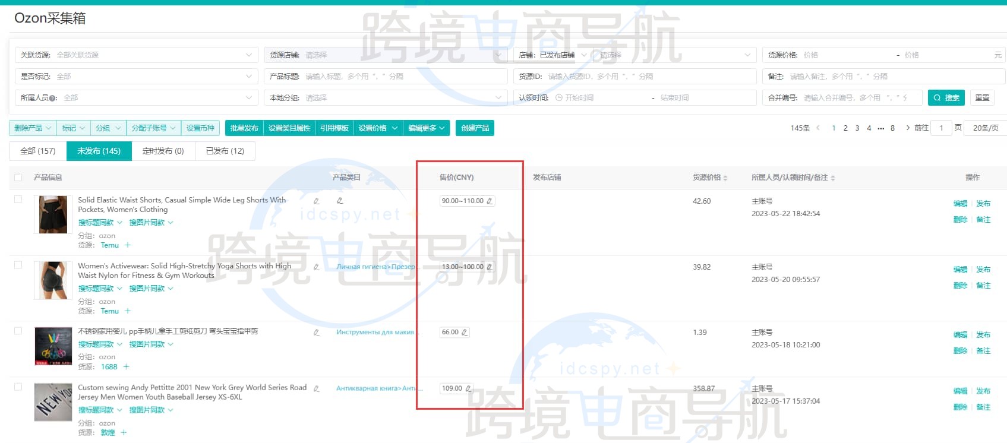This screenshot has height=443, width=1007.
Task: Click the clock icon in 认领时间 start field
Action: [x=558, y=97]
